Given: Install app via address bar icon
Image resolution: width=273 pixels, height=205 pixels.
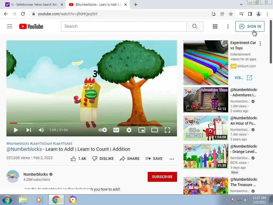Looking at the screenshot, I should (214, 14).
